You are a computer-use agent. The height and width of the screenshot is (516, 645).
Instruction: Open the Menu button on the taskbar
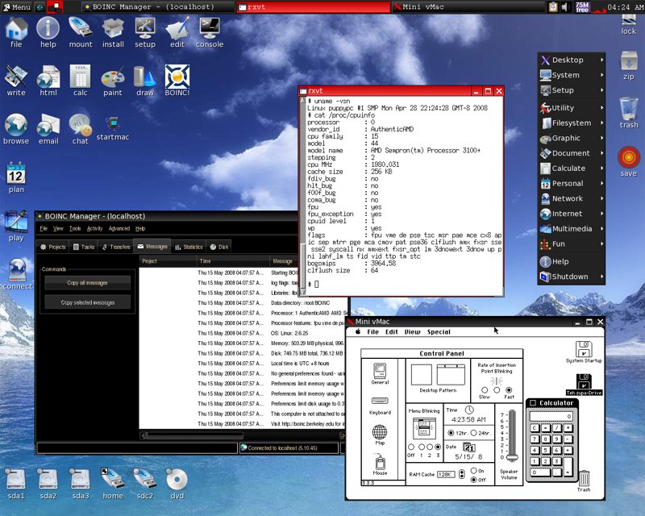pyautogui.click(x=16, y=6)
